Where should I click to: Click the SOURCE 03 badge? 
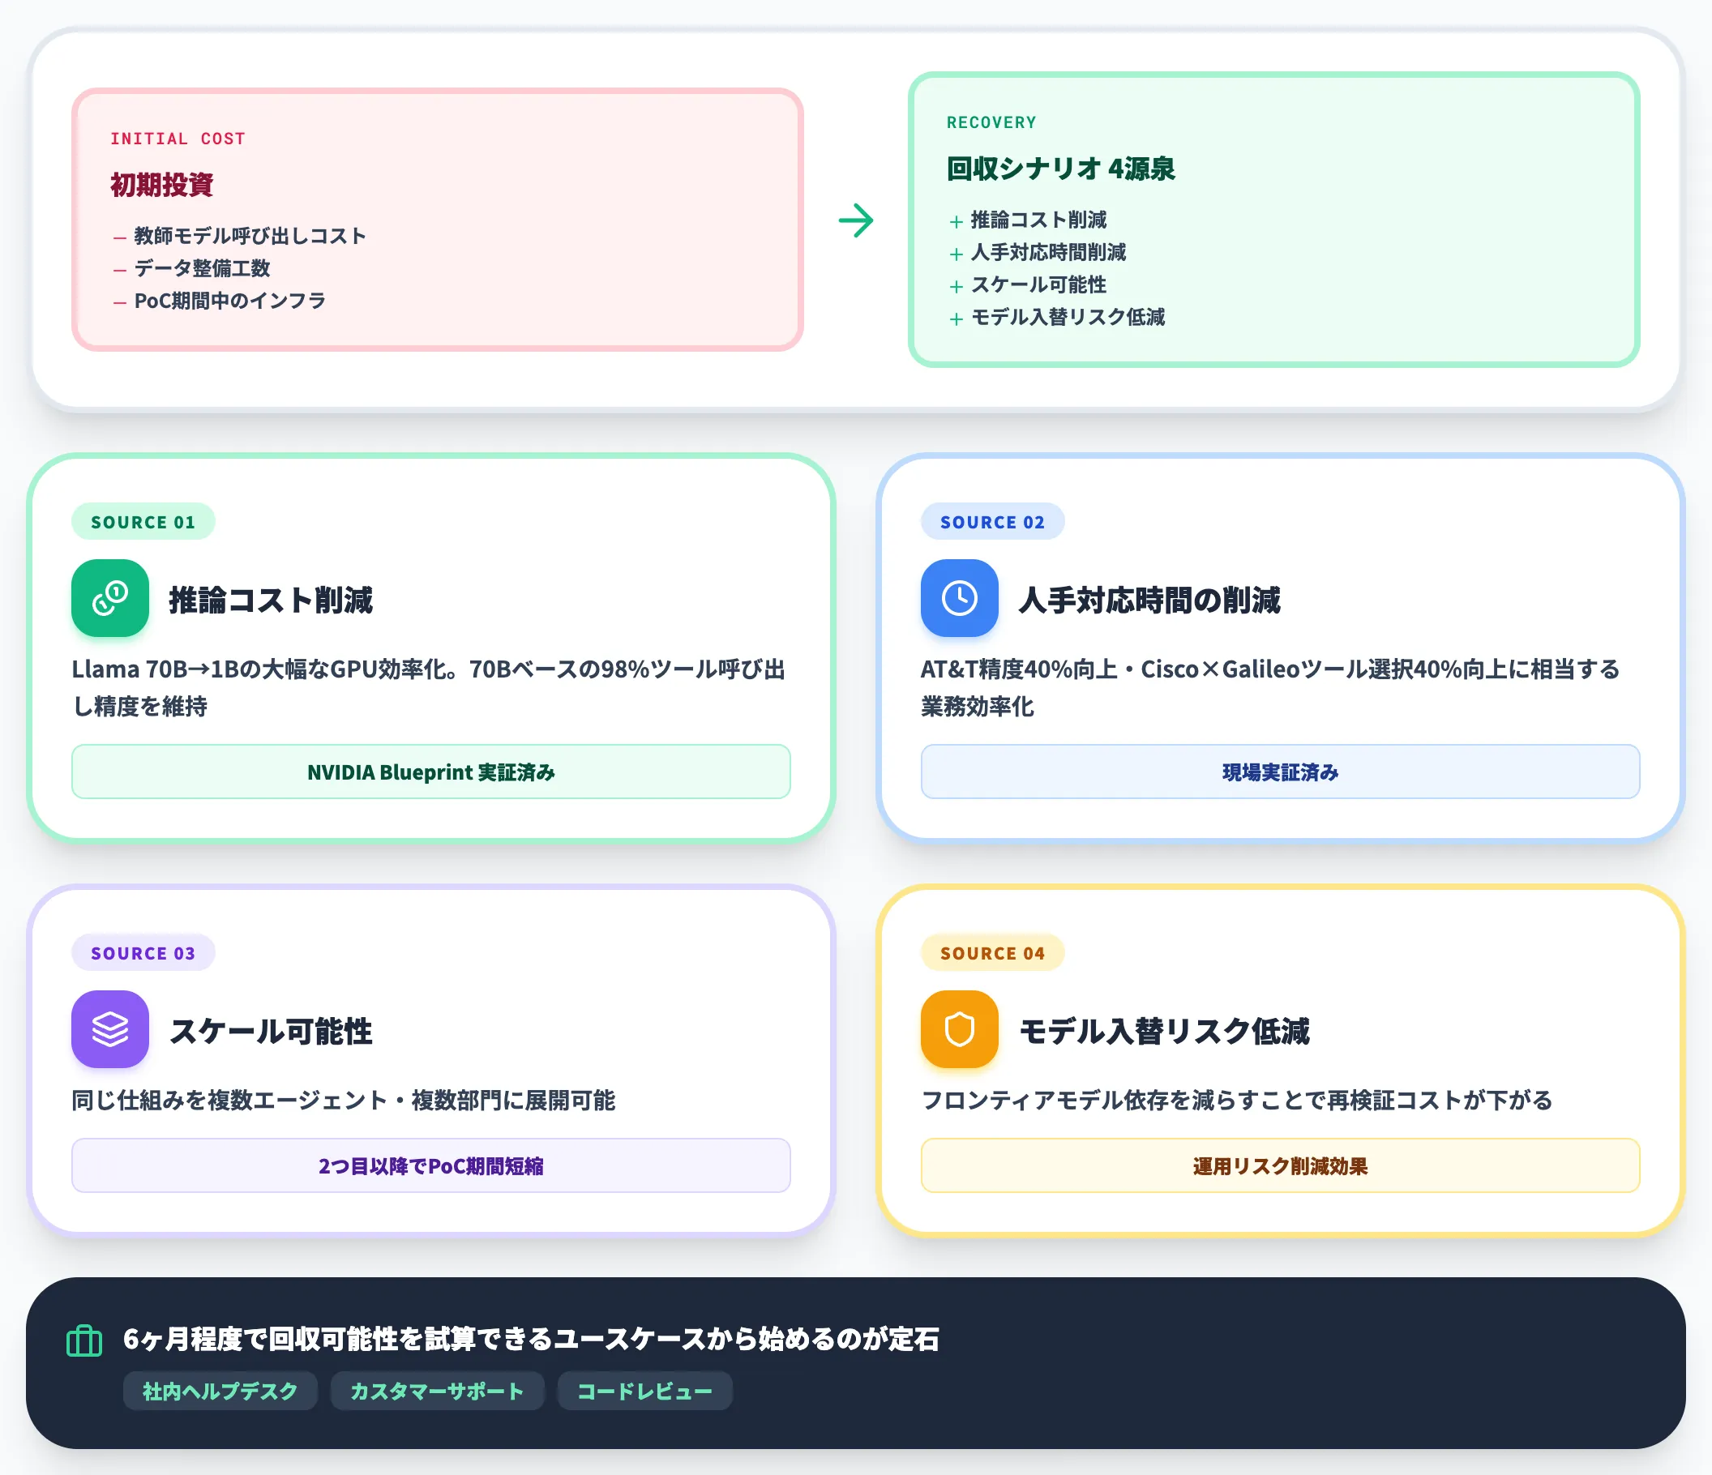coord(143,953)
